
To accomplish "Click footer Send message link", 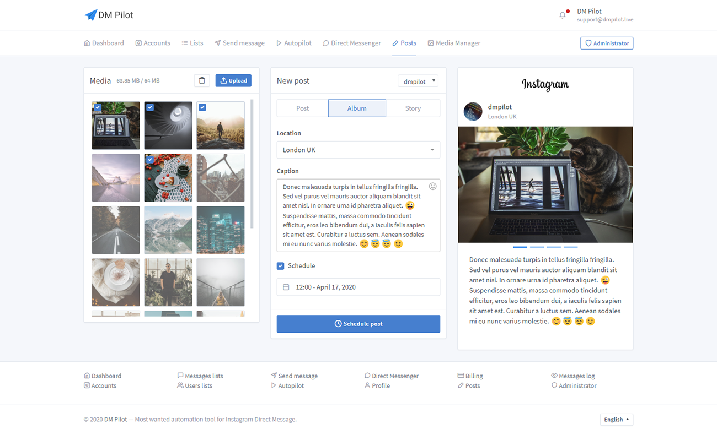I will 294,376.
